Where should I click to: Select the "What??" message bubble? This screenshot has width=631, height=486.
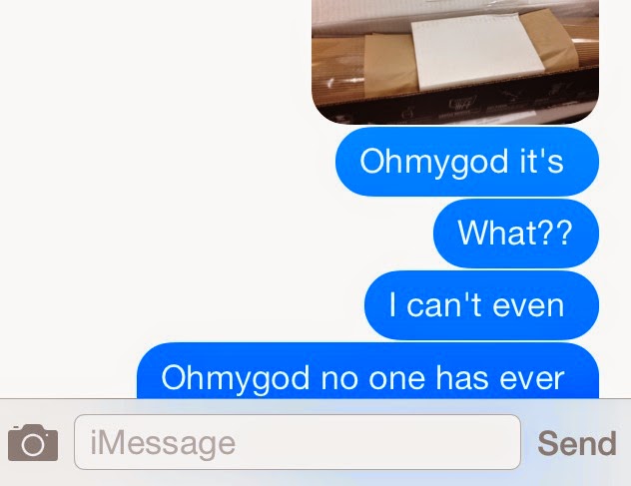click(516, 234)
